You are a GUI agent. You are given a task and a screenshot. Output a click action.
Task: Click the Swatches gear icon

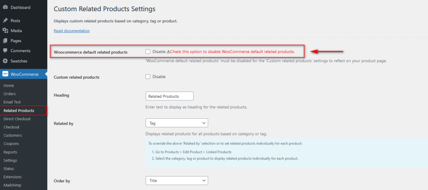click(x=5, y=61)
